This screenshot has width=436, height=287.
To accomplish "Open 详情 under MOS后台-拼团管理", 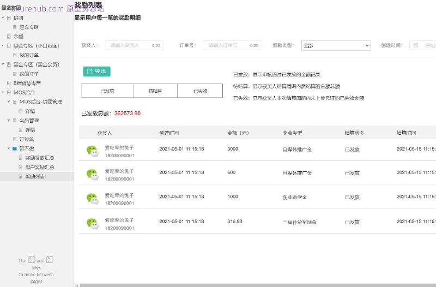I will tap(30, 111).
